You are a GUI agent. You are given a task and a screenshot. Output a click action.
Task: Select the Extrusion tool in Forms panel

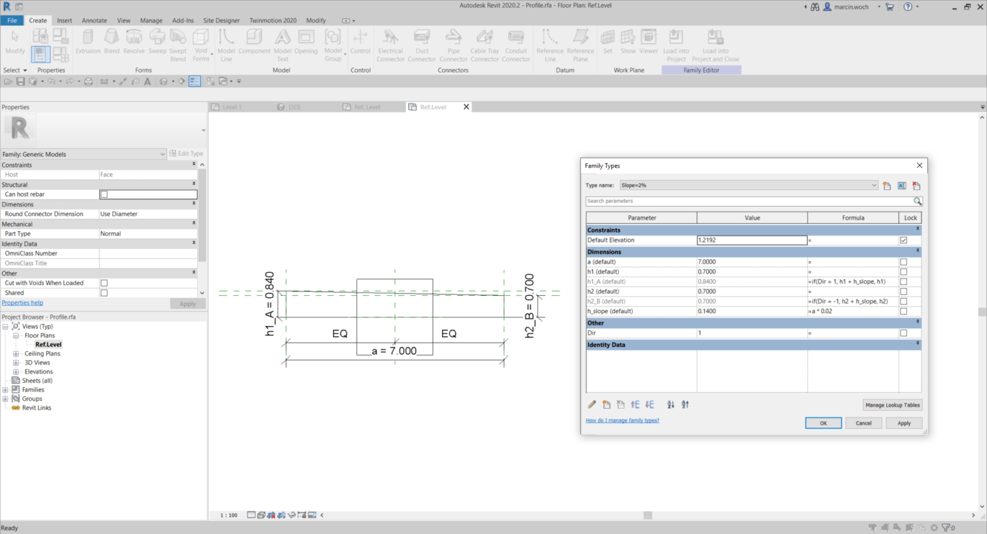pyautogui.click(x=88, y=42)
